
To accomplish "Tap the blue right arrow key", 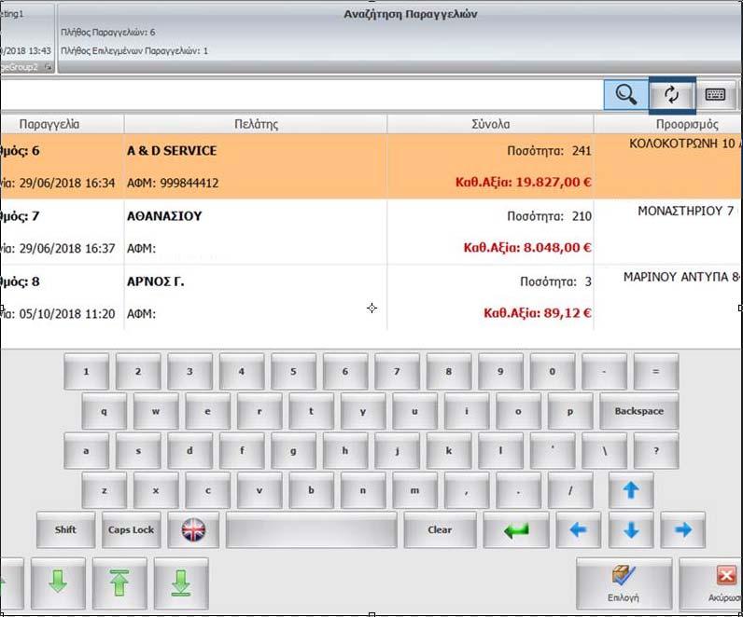I will point(683,529).
